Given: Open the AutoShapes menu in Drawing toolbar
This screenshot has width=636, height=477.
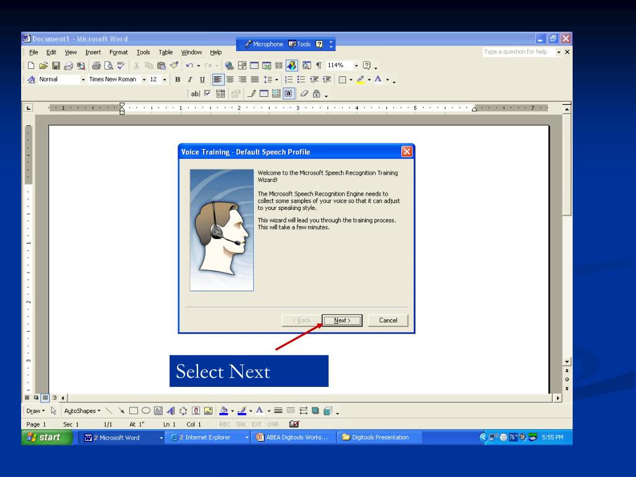Looking at the screenshot, I should (x=83, y=411).
